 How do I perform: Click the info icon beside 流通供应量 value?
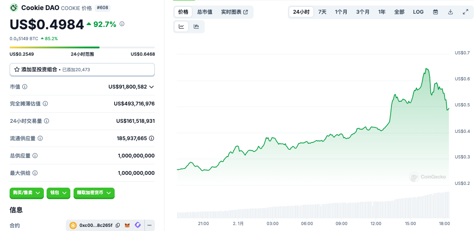pos(151,138)
